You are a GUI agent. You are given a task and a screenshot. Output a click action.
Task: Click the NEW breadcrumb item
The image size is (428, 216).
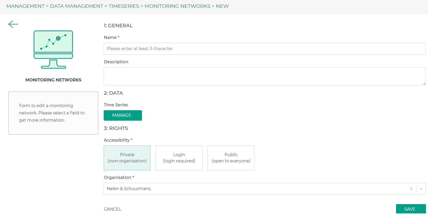tap(222, 6)
